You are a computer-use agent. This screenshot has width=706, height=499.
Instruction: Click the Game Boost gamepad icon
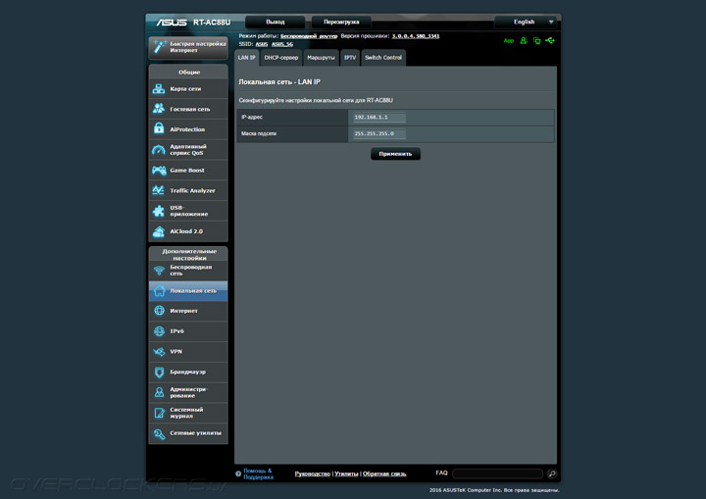(159, 171)
